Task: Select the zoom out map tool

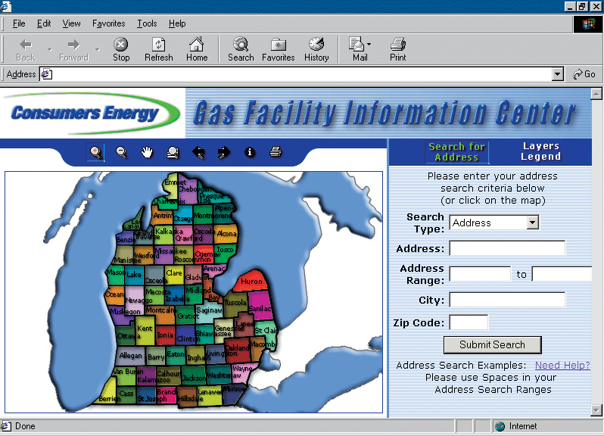Action: pyautogui.click(x=121, y=153)
